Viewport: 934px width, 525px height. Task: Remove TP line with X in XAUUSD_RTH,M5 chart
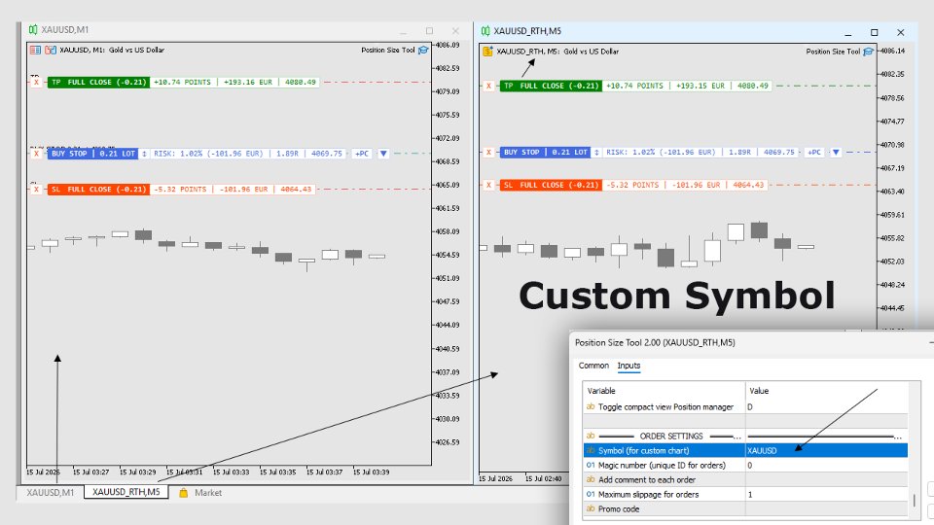pos(489,86)
